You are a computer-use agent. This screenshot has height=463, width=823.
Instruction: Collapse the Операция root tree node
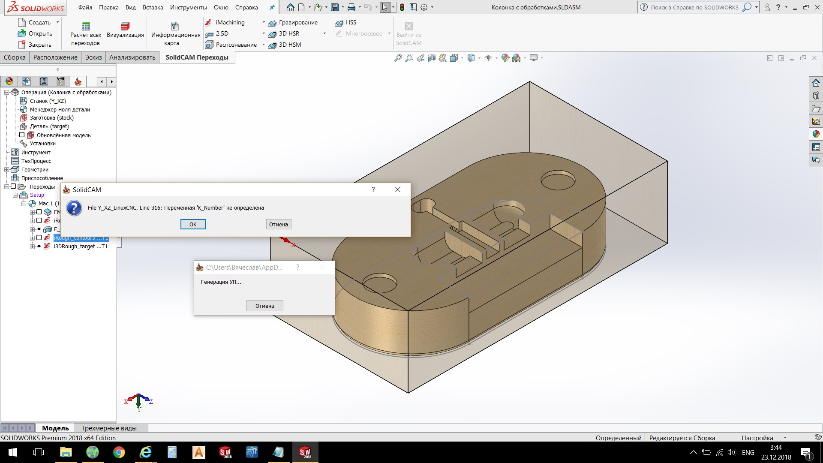click(6, 92)
